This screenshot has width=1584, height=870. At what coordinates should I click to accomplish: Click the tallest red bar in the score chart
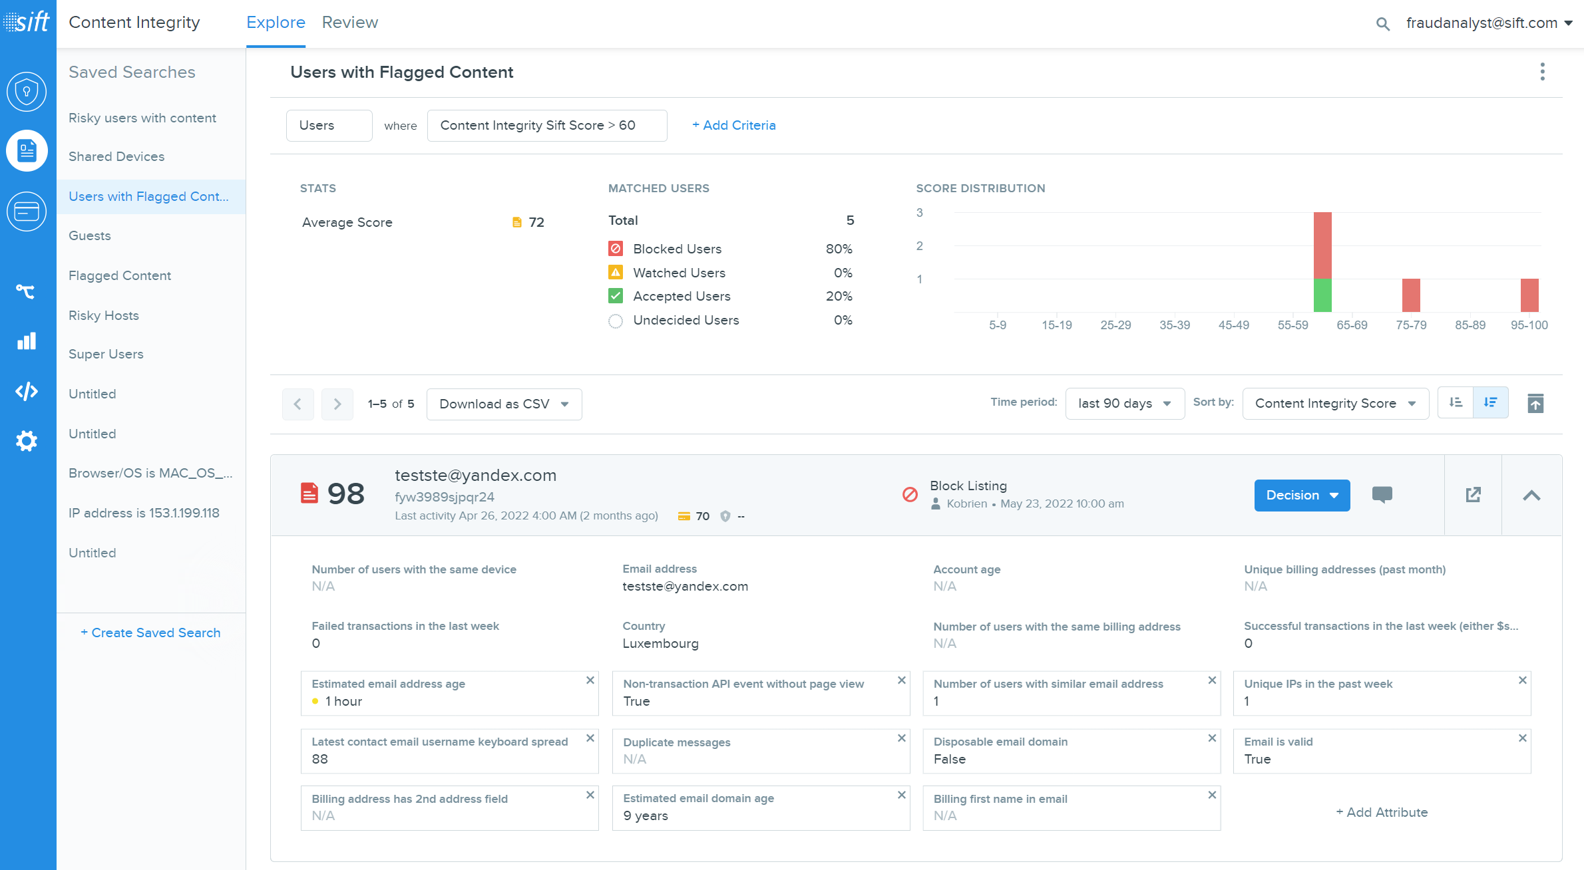pyautogui.click(x=1322, y=245)
